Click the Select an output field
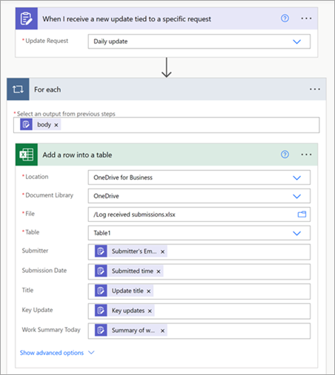Screen dimensions: 335x375 click(167, 125)
